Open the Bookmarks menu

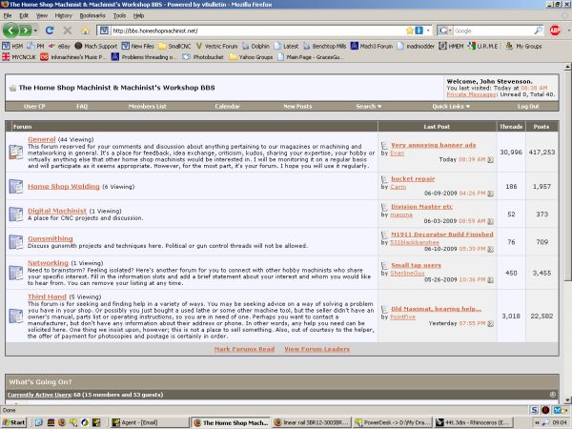coord(92,15)
